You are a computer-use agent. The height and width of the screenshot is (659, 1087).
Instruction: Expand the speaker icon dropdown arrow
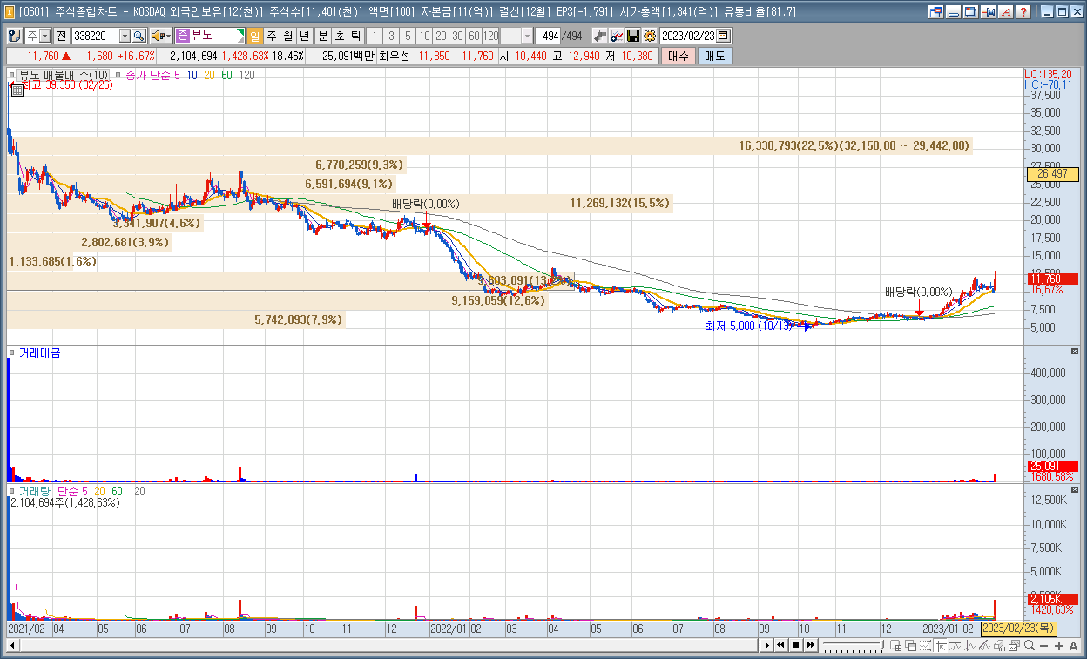168,36
